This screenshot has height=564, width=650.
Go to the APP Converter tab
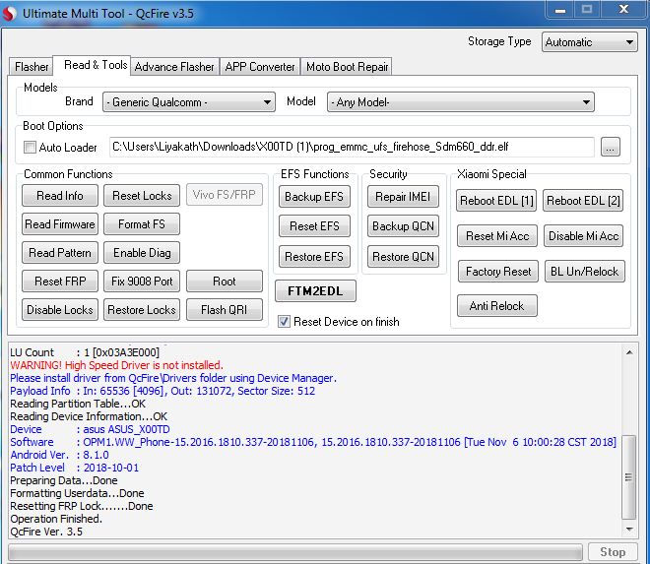(260, 66)
